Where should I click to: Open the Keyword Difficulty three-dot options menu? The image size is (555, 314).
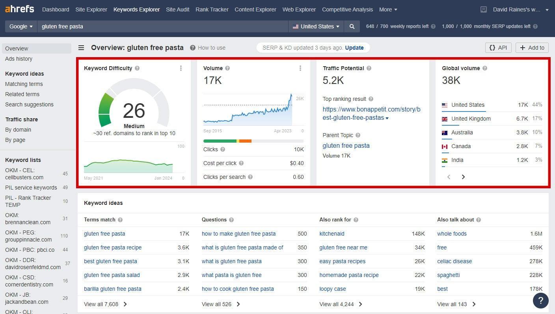(x=181, y=68)
